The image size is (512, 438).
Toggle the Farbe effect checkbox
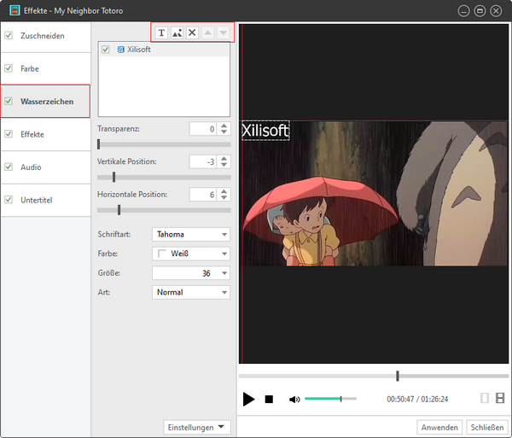(x=9, y=68)
